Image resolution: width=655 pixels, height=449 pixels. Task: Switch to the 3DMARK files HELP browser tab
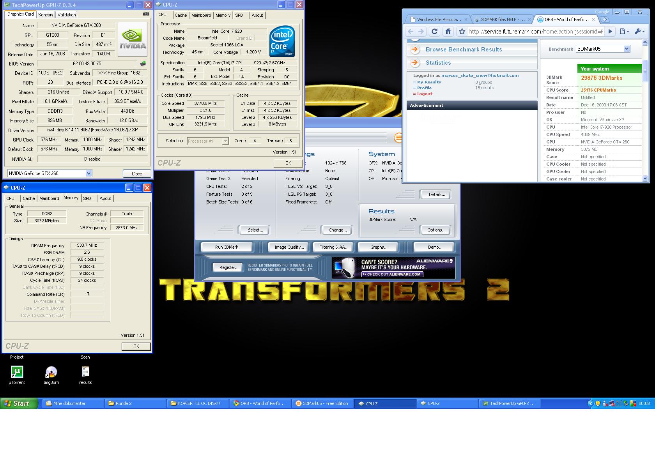(502, 19)
